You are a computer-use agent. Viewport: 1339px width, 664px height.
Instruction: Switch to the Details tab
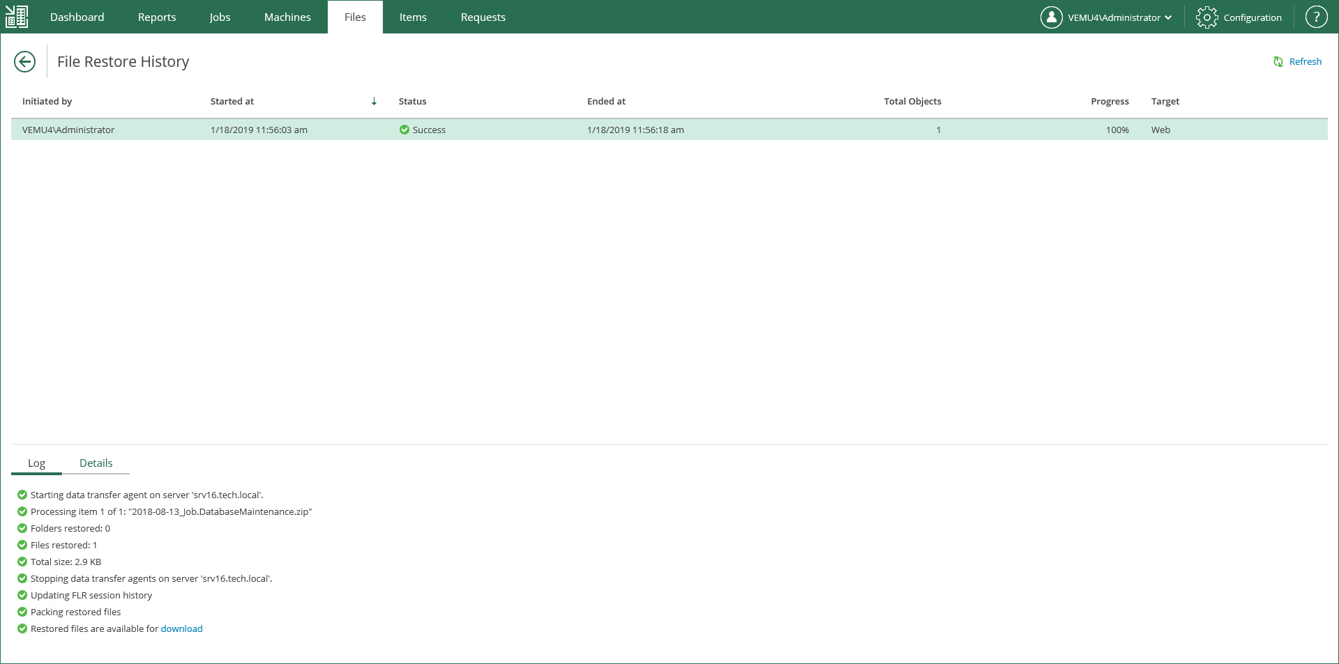(x=96, y=463)
